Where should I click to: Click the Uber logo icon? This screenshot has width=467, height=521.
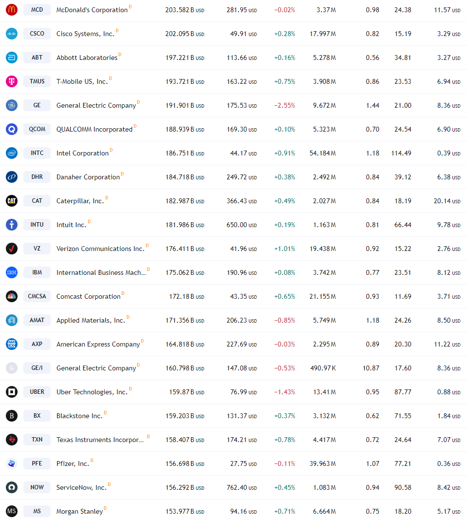tap(12, 392)
